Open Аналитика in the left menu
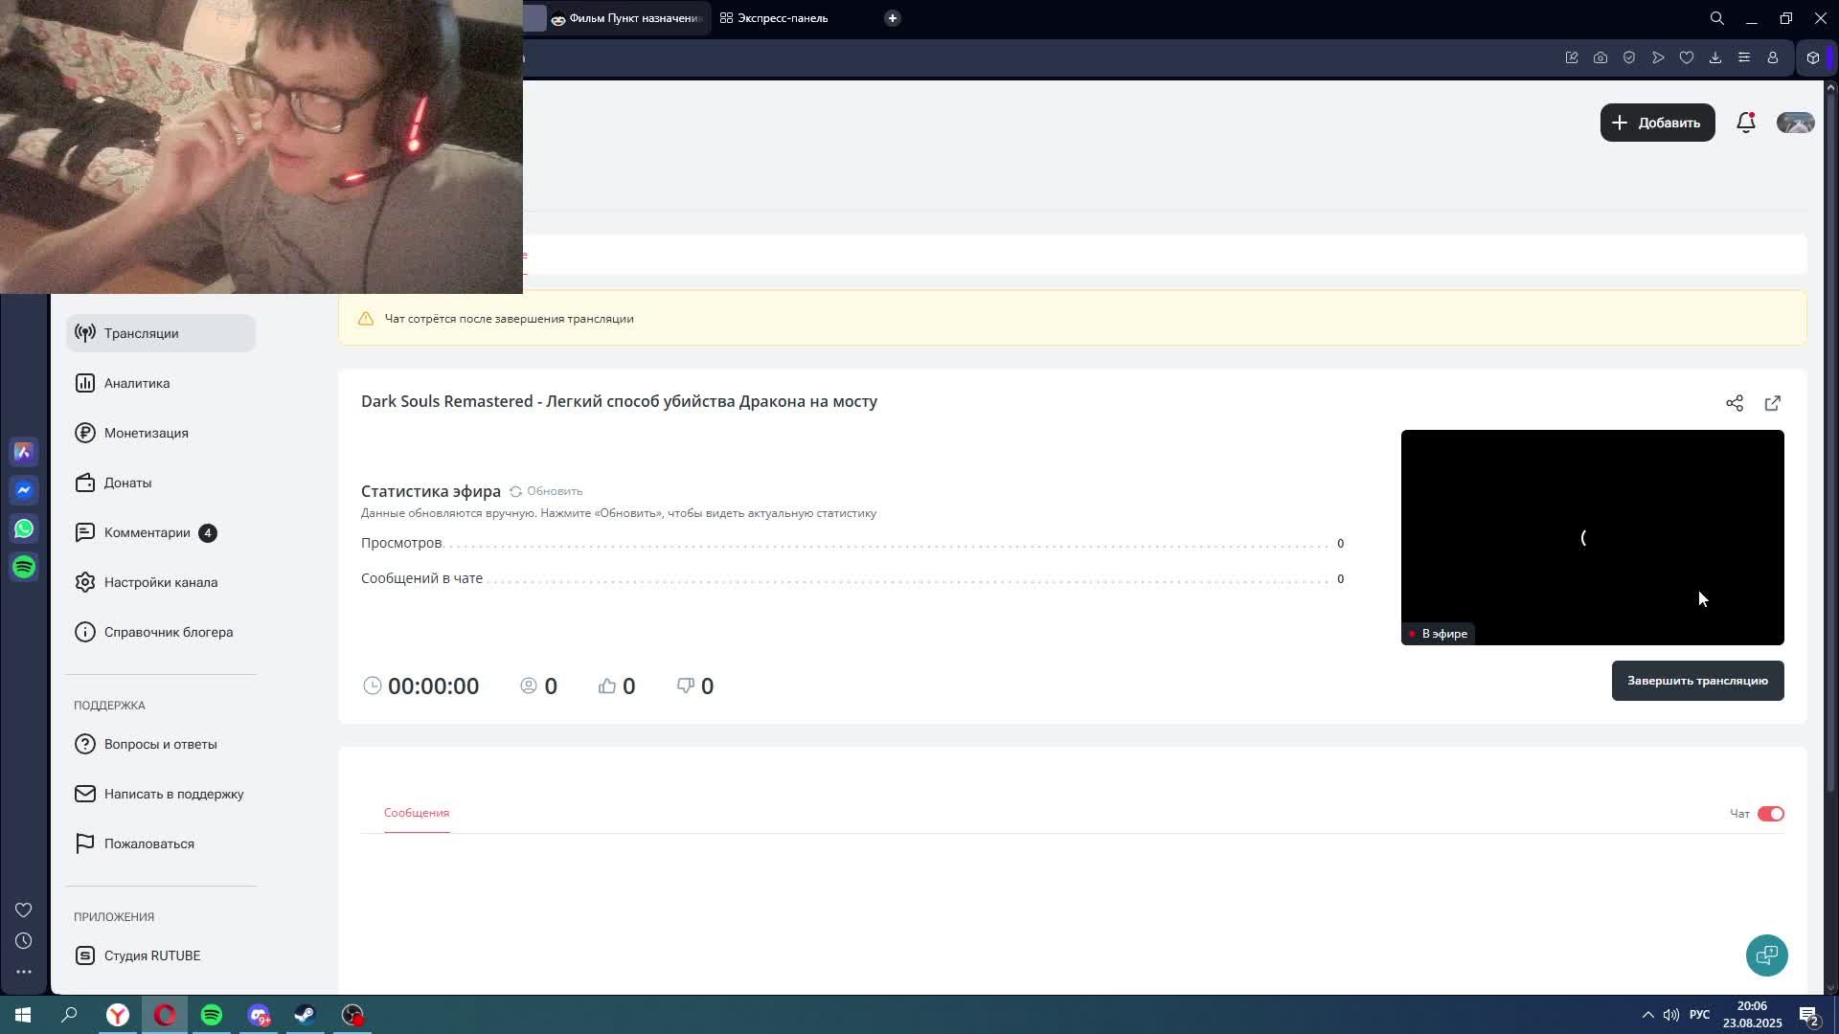 [x=137, y=383]
